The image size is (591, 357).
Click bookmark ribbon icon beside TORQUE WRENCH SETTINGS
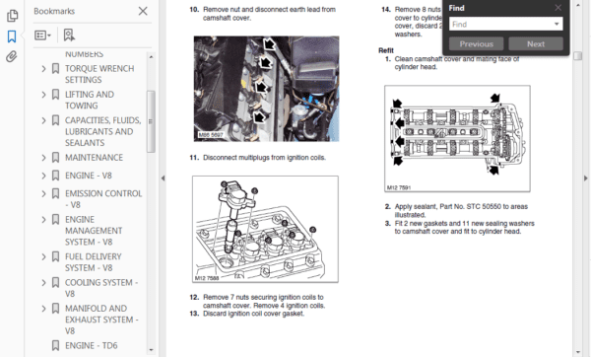tap(55, 69)
